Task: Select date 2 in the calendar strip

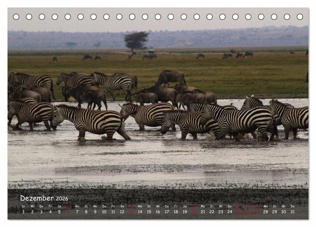Action: (x=32, y=212)
